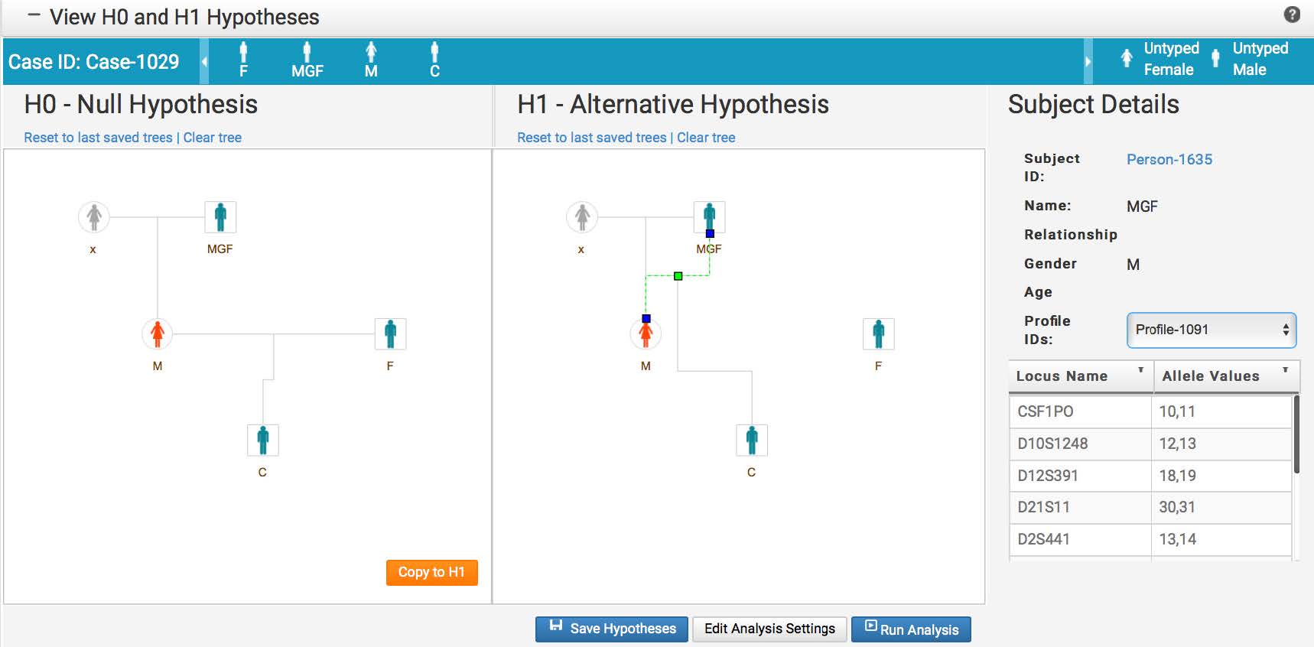Pick the Untyped Male icon
The width and height of the screenshot is (1314, 647).
[x=1215, y=59]
